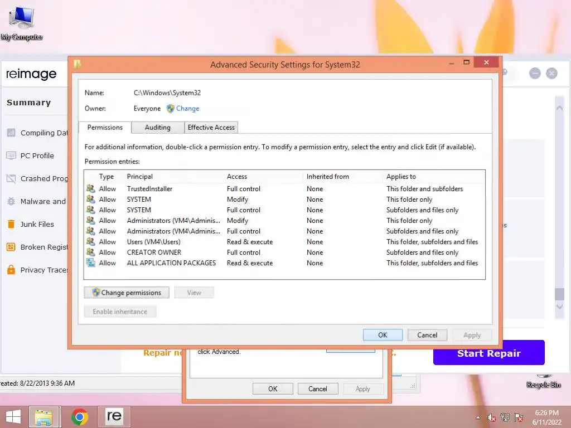Viewport: 571px width, 428px height.
Task: Click the Privacy Traces lock icon
Action: pyautogui.click(x=11, y=270)
